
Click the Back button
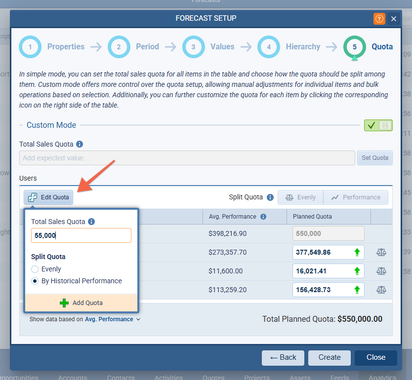point(283,357)
